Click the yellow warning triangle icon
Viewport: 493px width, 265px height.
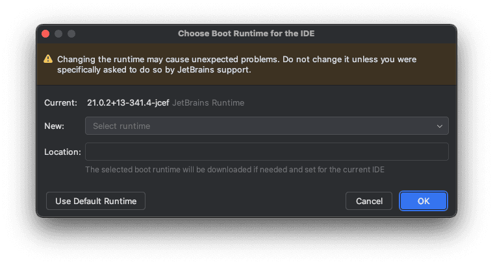coord(48,59)
